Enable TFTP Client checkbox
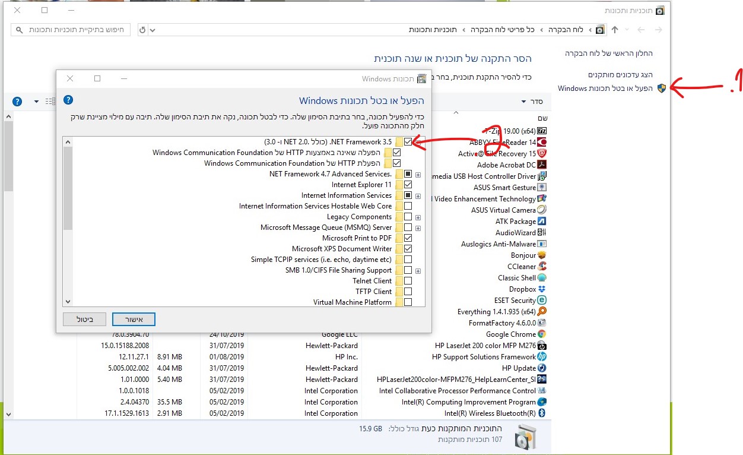 [408, 292]
